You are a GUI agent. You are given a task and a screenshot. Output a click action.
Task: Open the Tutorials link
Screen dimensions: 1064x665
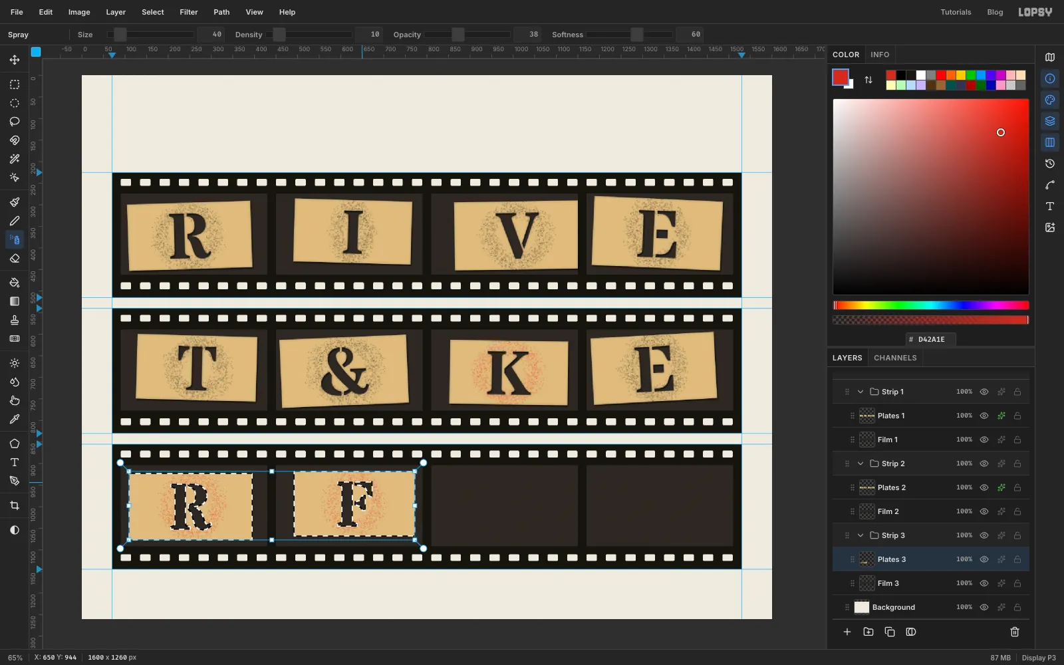click(956, 12)
